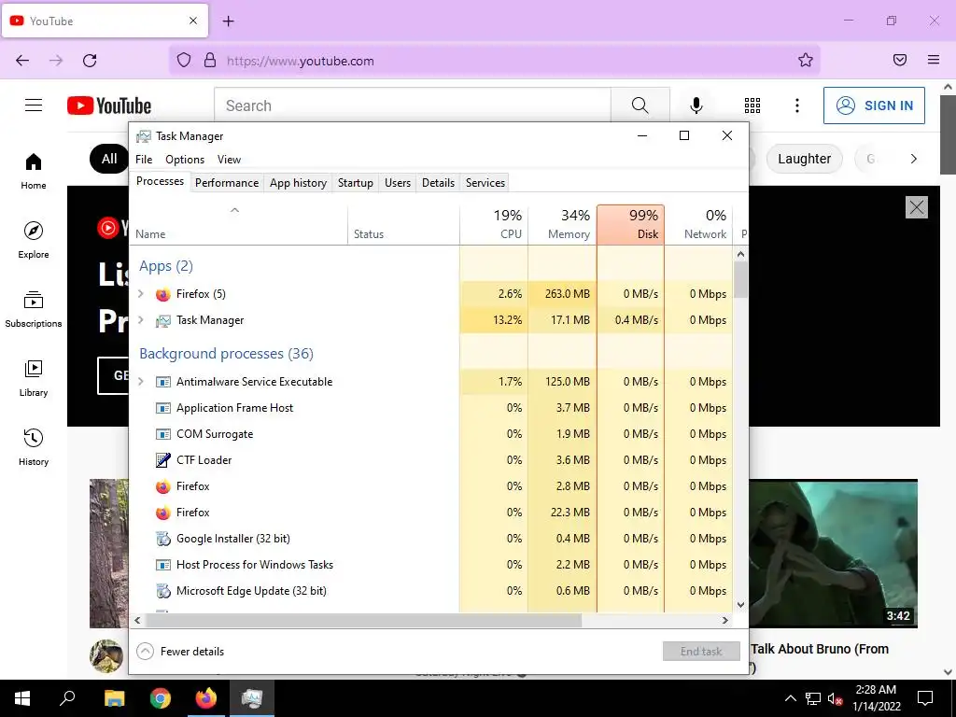Open History in YouTube sidebar
This screenshot has width=956, height=717.
[x=34, y=447]
